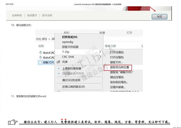Click the Baidu cloud icon beside 上传到百度网盘
The width and height of the screenshot is (181, 128).
pyautogui.click(x=59, y=68)
